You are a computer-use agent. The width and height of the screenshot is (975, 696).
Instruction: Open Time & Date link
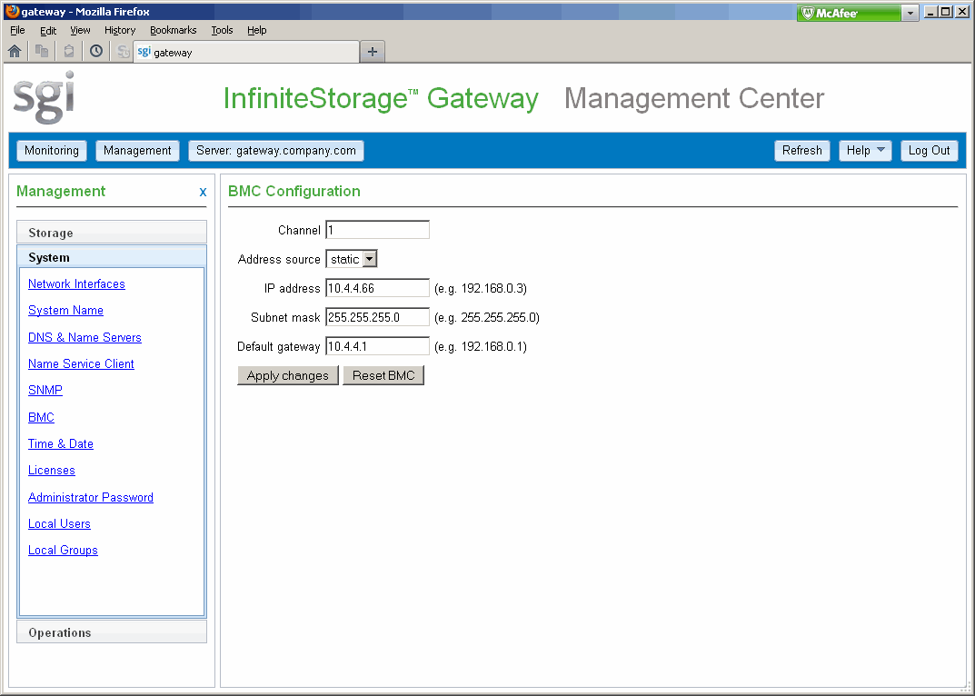(x=61, y=444)
